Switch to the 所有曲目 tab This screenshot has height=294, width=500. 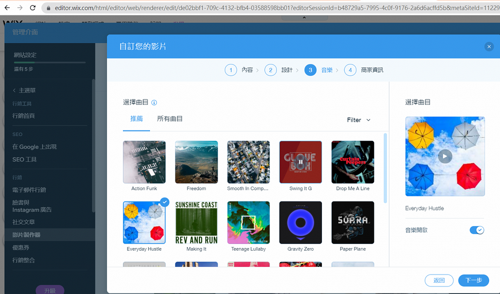[x=169, y=118]
